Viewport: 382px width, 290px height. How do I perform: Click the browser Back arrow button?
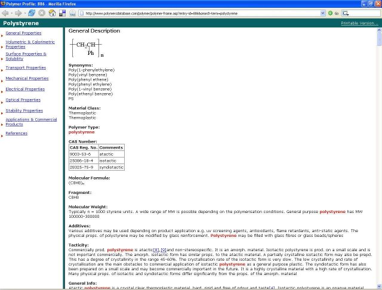point(5,13)
